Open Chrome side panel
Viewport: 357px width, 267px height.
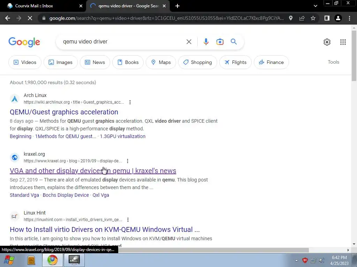(327, 18)
